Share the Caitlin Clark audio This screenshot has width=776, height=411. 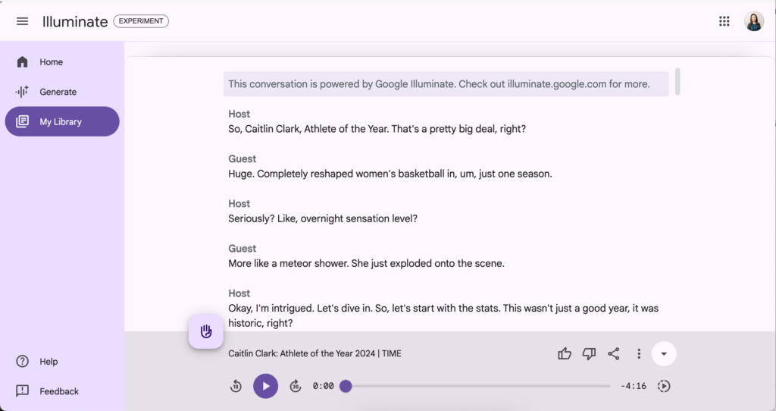(614, 353)
